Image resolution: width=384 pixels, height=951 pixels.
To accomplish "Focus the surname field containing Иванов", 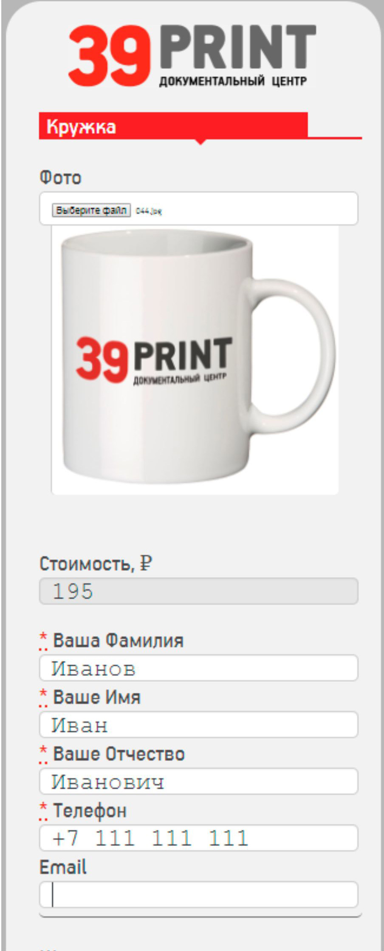I will click(199, 668).
